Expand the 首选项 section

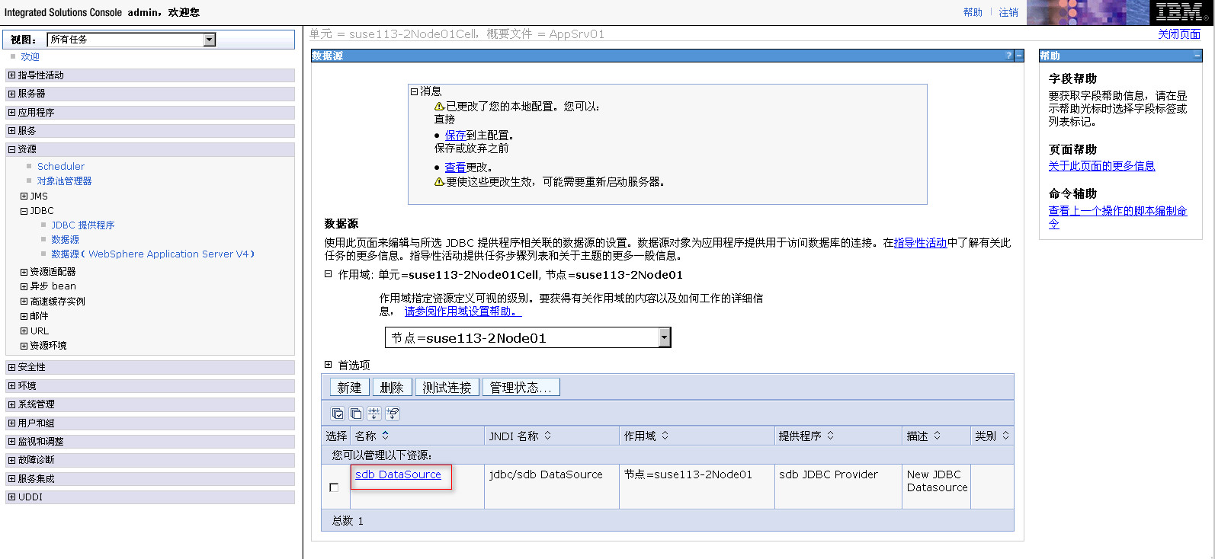coord(329,365)
